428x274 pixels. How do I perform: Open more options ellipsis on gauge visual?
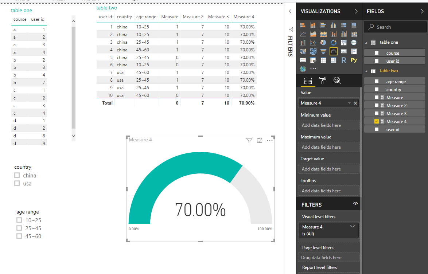(270, 141)
